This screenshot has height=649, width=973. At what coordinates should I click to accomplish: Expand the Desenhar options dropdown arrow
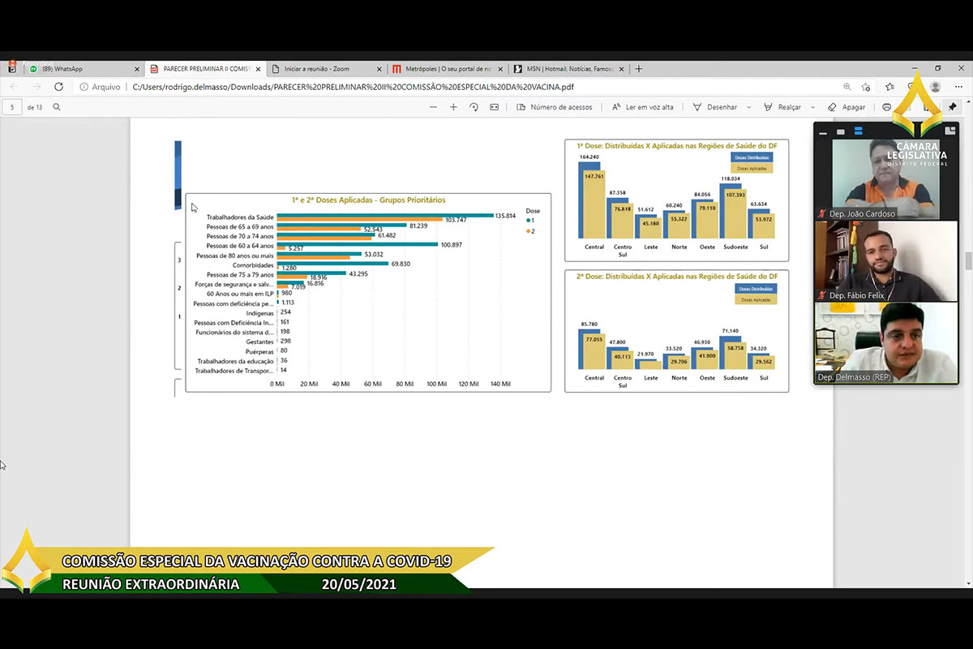point(748,107)
